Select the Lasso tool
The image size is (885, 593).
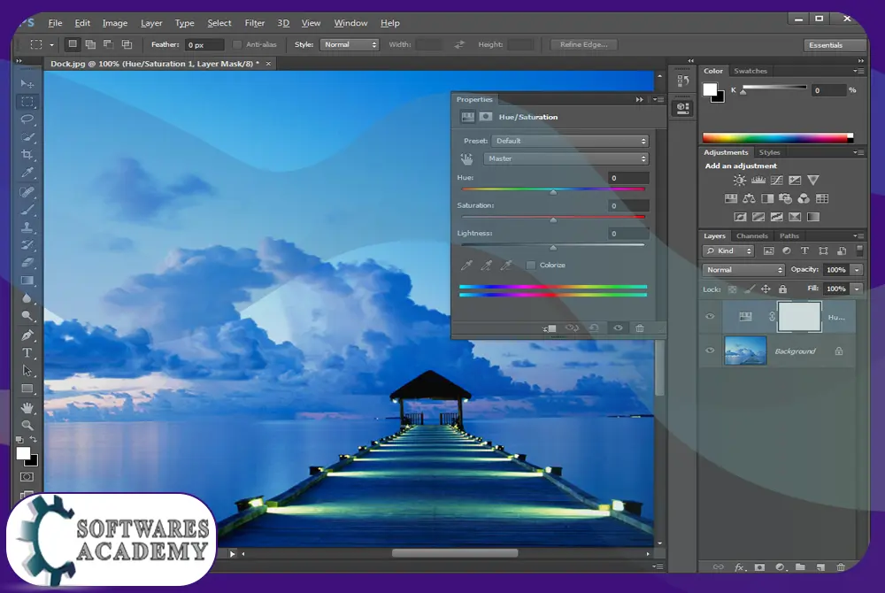(27, 119)
